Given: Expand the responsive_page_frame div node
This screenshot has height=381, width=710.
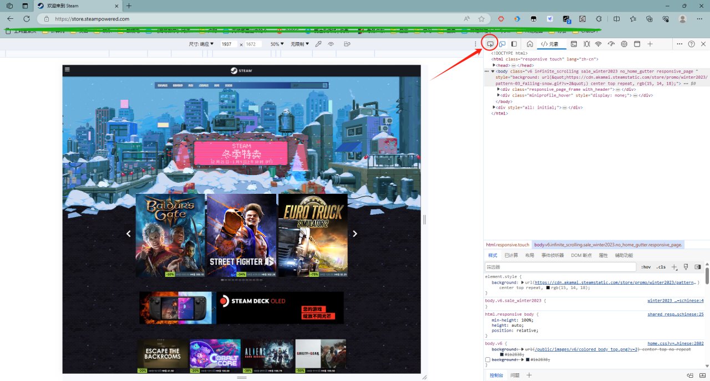Looking at the screenshot, I should pos(499,89).
